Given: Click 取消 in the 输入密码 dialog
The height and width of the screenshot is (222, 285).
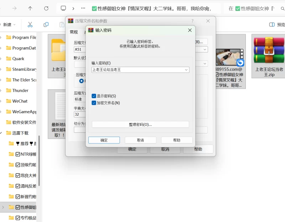Looking at the screenshot, I should tap(140, 140).
